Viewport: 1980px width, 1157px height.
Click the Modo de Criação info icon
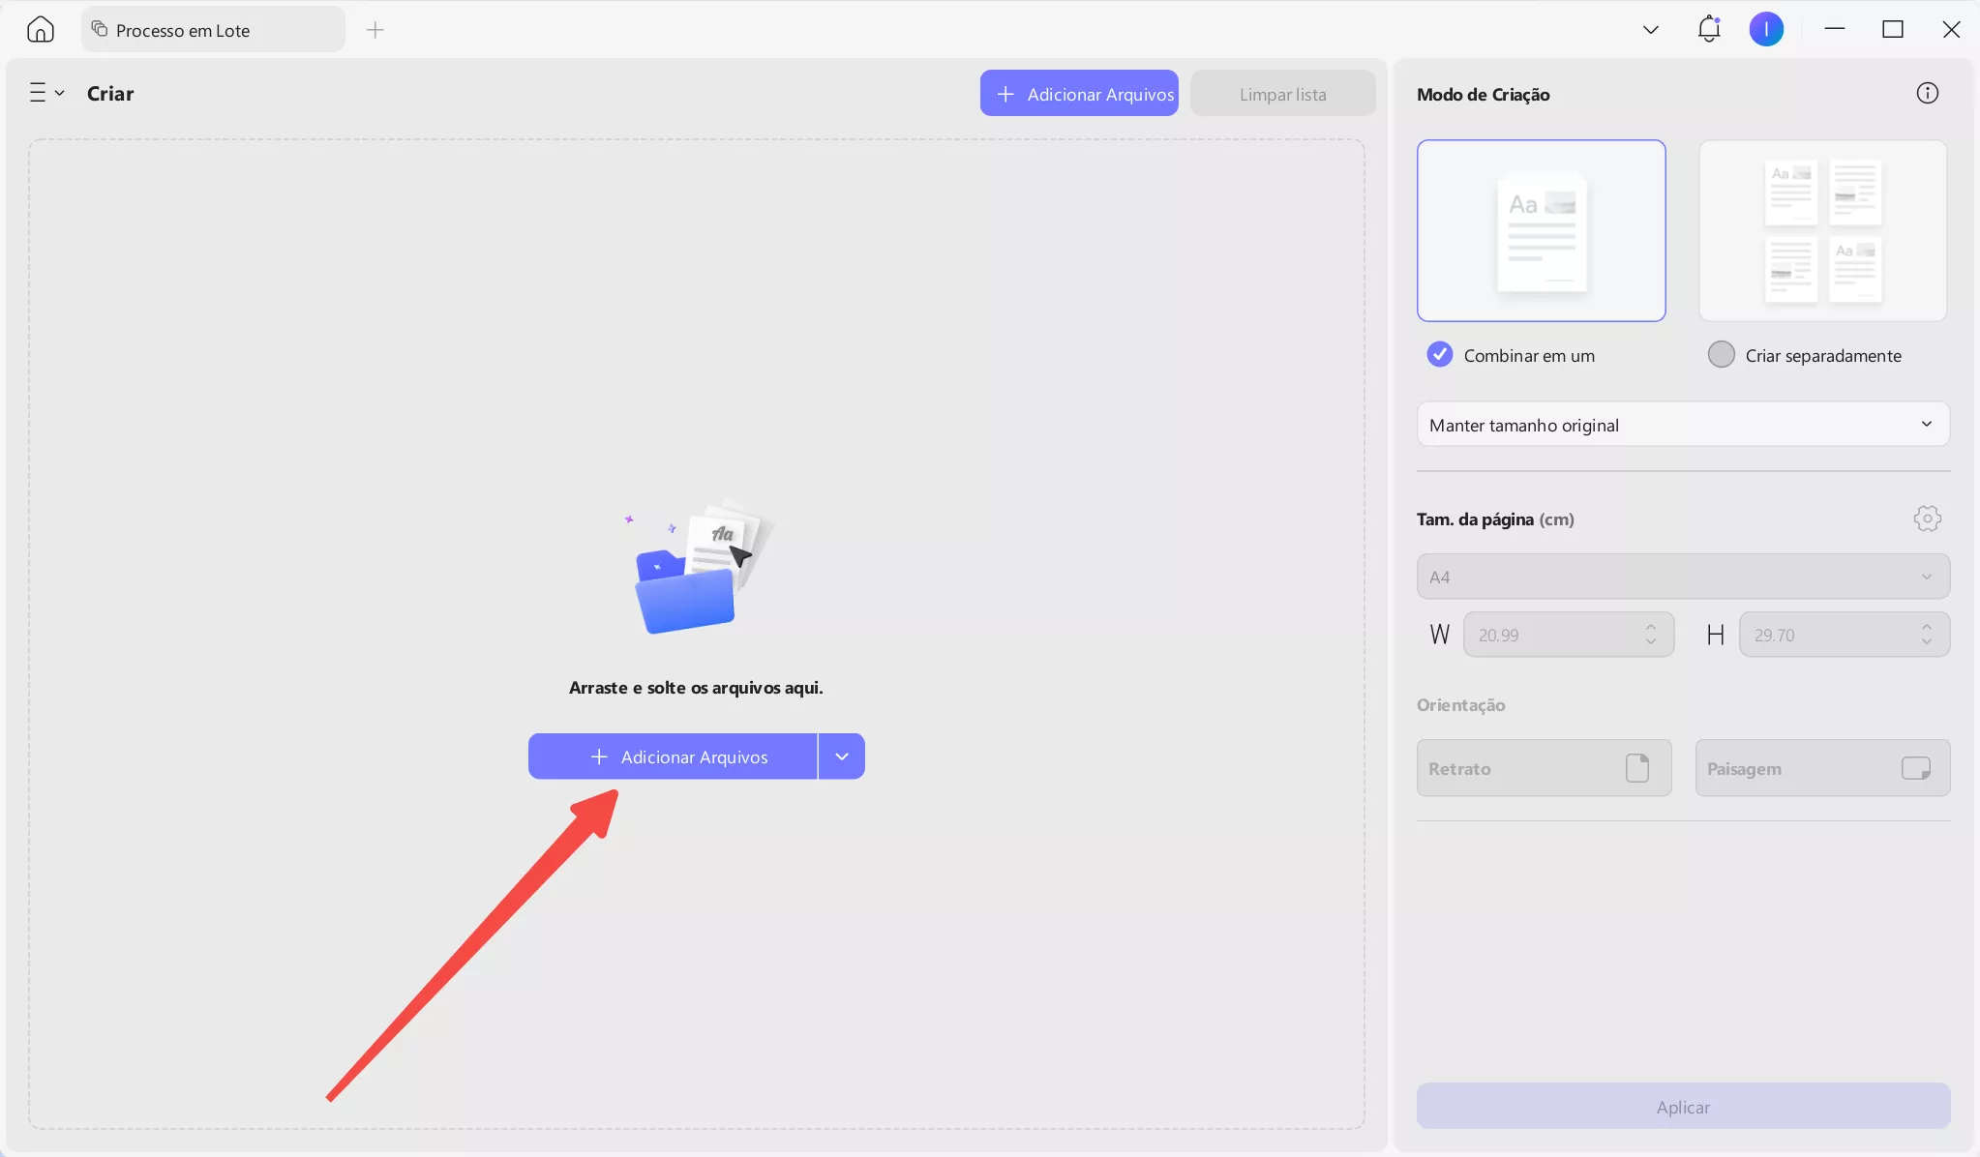1927,93
